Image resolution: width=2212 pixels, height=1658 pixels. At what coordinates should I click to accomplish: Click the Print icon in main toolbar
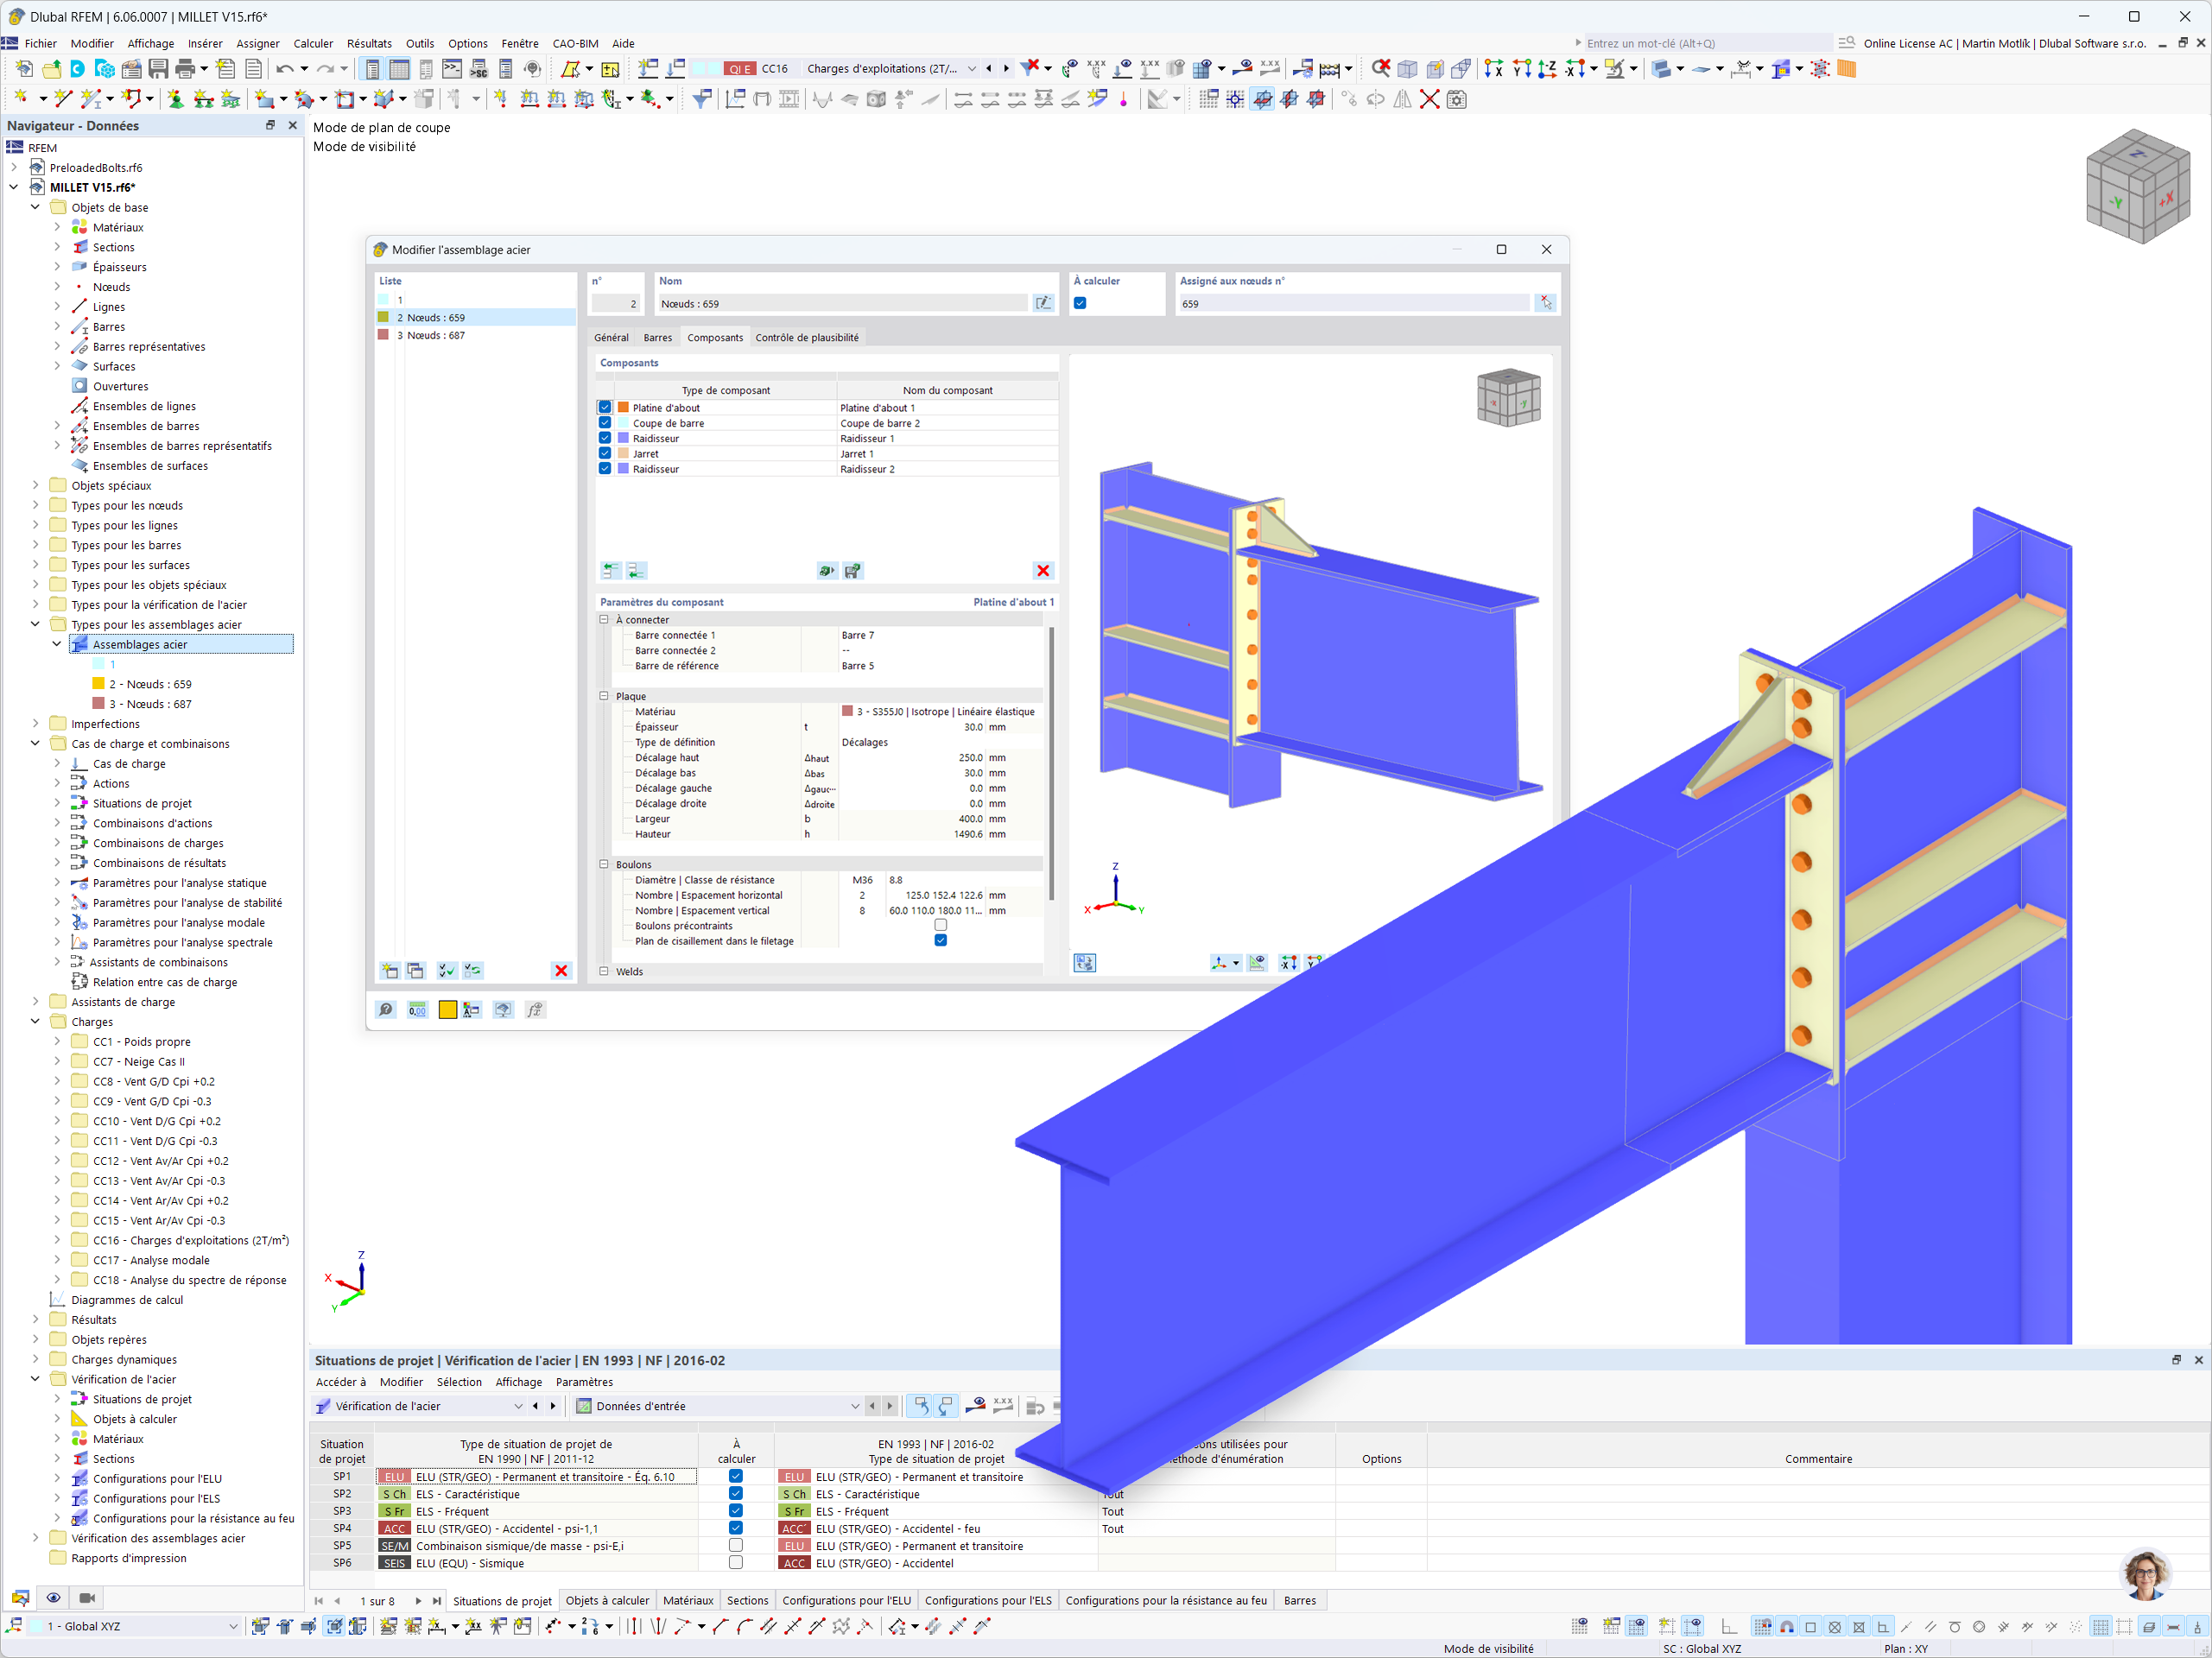pyautogui.click(x=185, y=69)
